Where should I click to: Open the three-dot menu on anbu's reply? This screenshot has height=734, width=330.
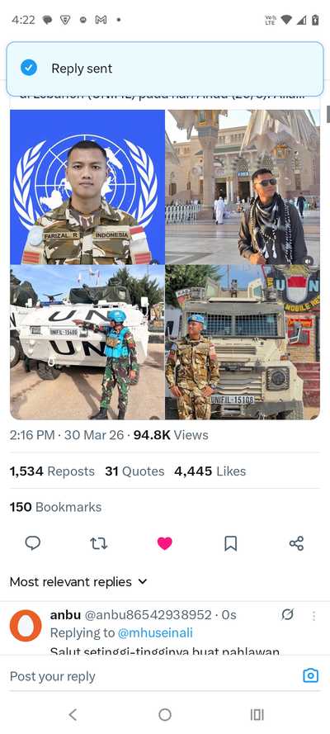pyautogui.click(x=313, y=616)
